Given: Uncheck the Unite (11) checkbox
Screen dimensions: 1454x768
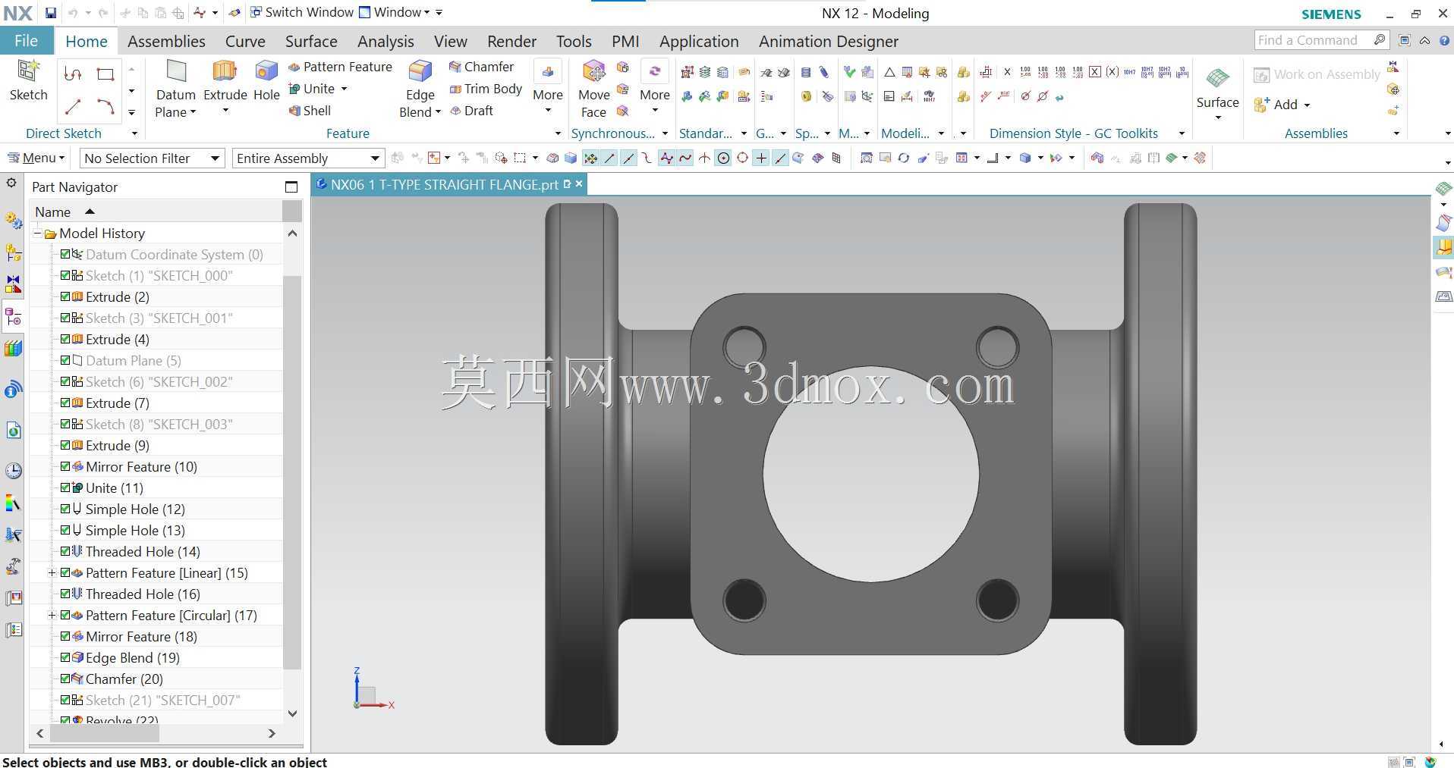Looking at the screenshot, I should point(65,487).
